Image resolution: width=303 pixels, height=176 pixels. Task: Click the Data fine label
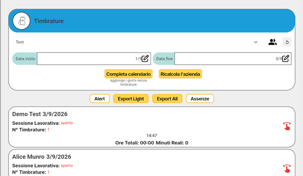click(x=164, y=59)
